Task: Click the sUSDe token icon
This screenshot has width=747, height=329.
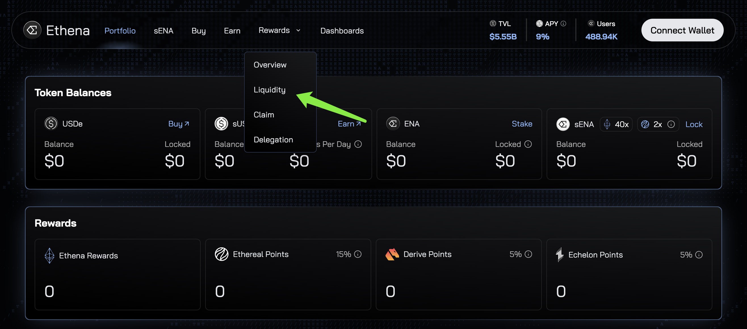Action: [x=221, y=124]
